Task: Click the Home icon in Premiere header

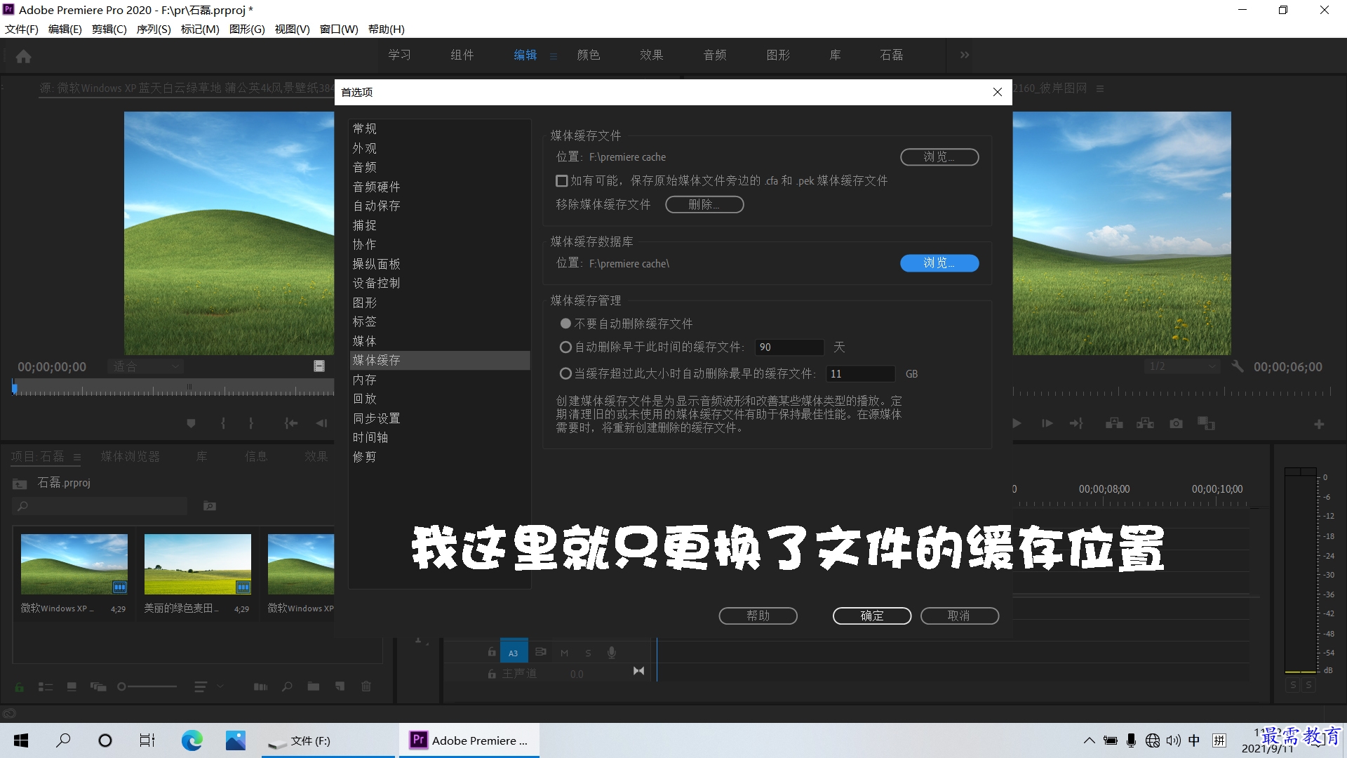Action: 23,56
